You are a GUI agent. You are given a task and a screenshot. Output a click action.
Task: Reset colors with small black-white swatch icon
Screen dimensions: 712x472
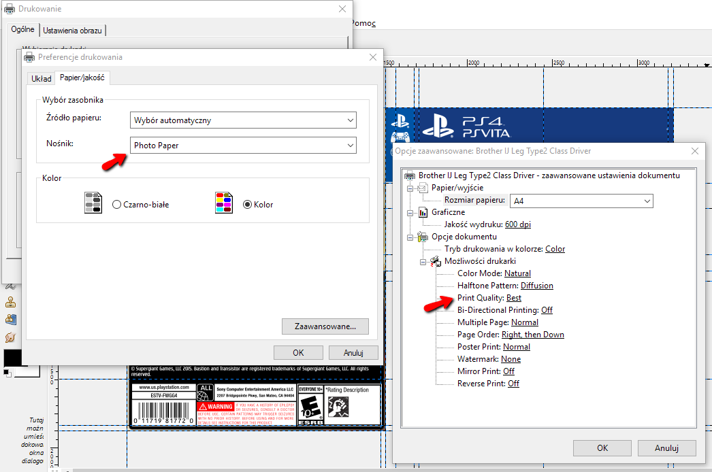coord(7,373)
